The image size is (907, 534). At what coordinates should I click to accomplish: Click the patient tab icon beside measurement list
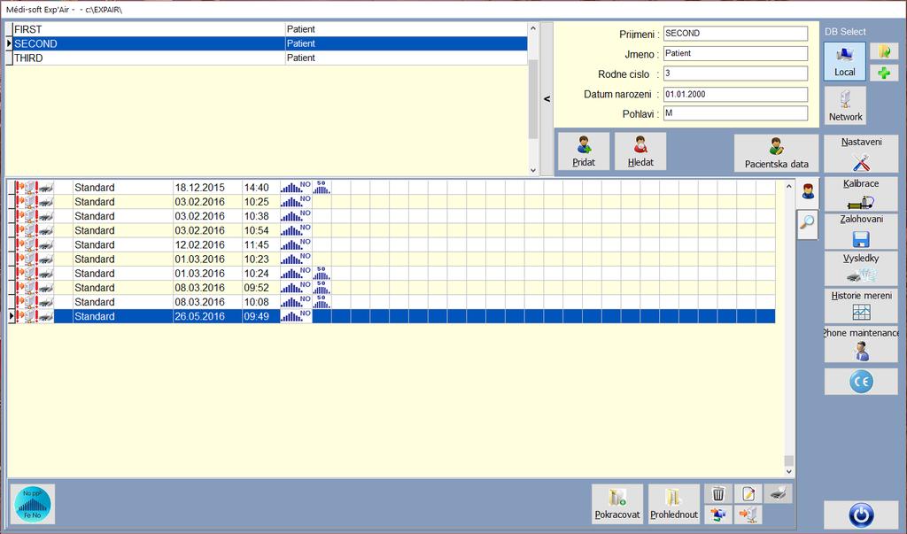[808, 191]
